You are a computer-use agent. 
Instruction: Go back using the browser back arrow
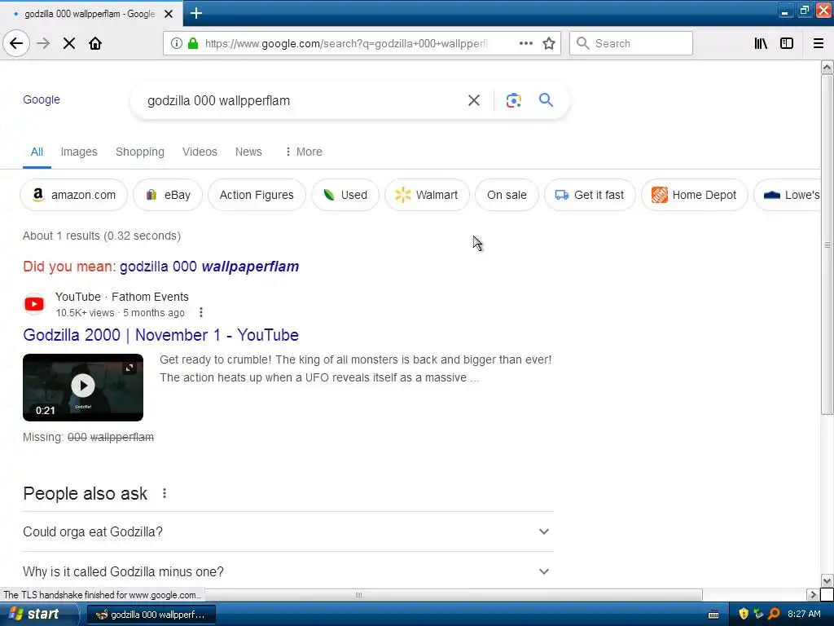[x=16, y=43]
